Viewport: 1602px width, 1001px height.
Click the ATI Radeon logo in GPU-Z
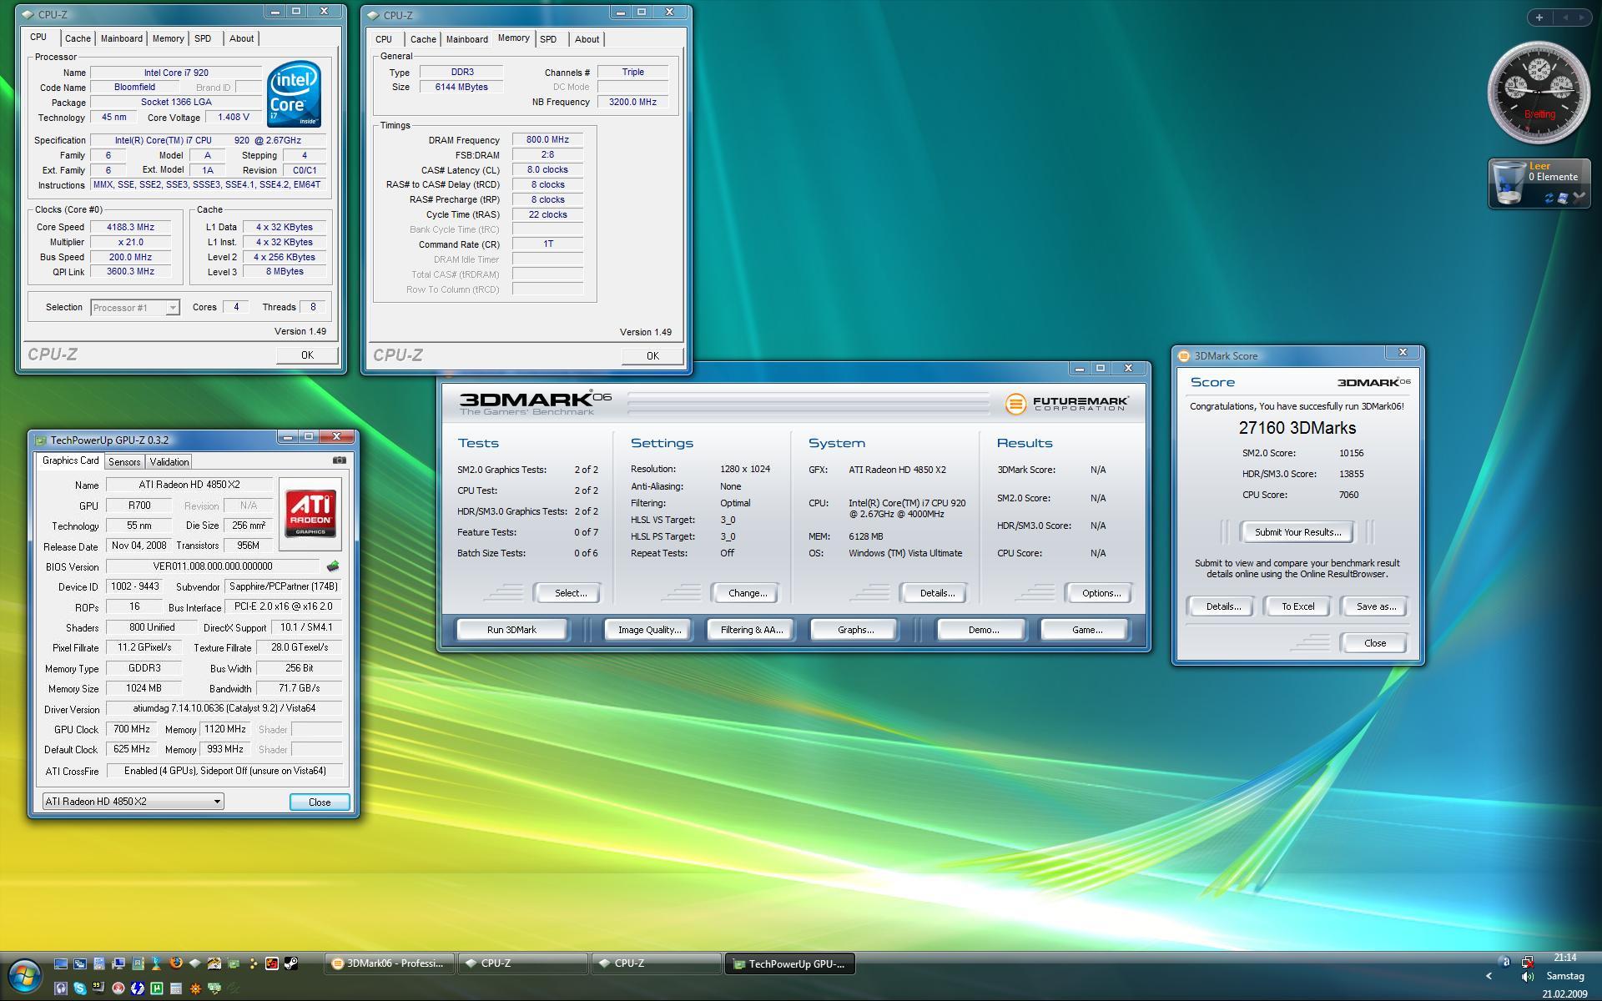point(310,513)
